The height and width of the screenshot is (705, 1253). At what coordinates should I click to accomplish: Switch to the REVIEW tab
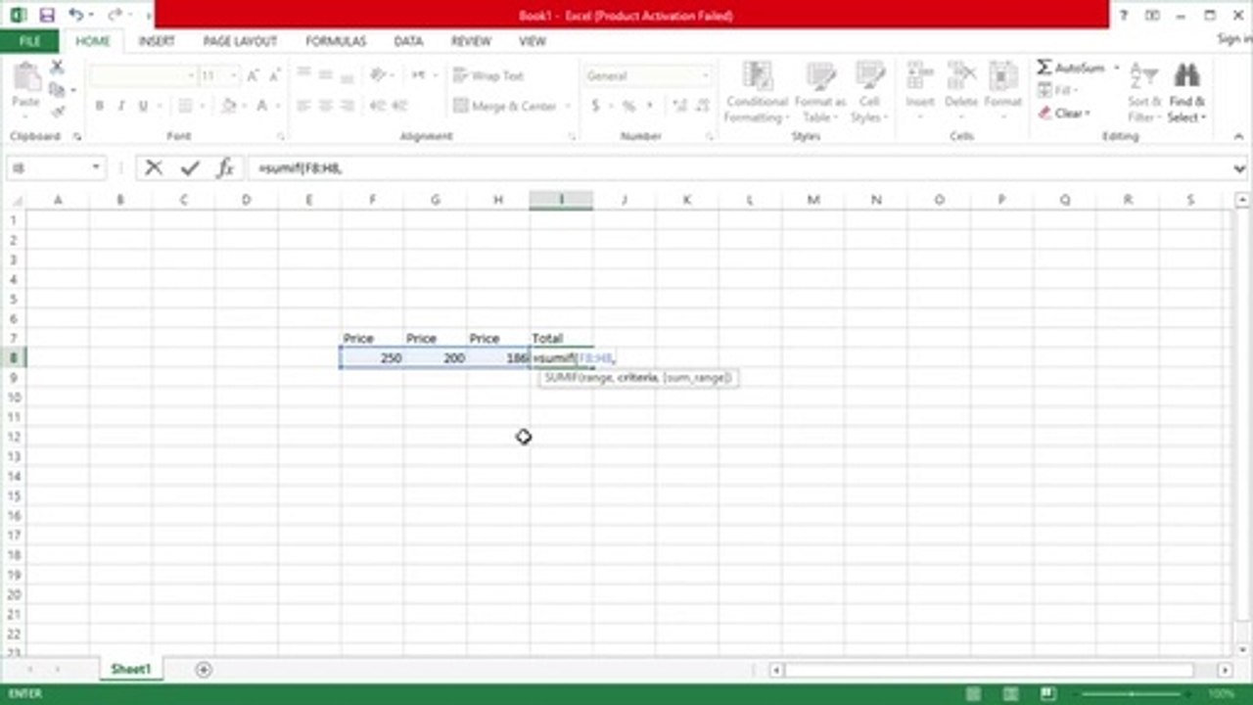(471, 41)
